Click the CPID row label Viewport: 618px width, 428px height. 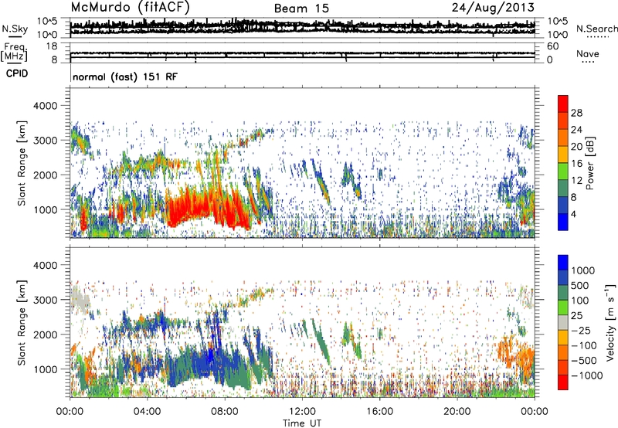click(16, 73)
